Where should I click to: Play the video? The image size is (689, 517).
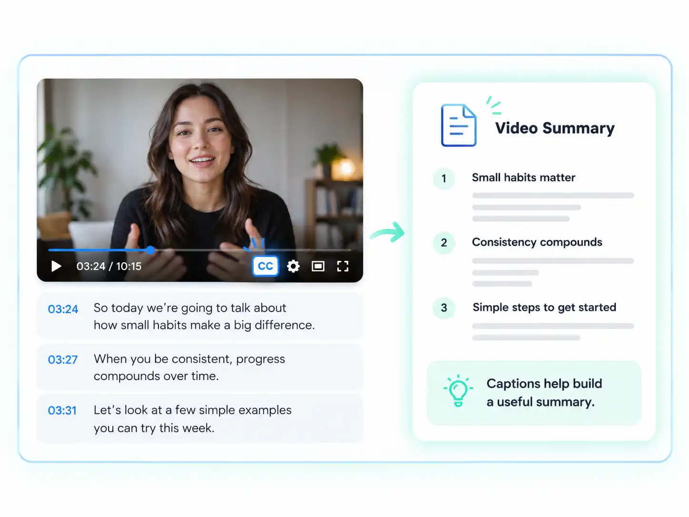coord(56,266)
